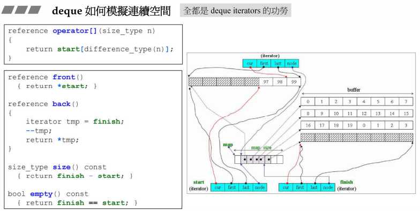The image size is (420, 211).
Task: Click buffer cell "99"
Action: click(294, 81)
